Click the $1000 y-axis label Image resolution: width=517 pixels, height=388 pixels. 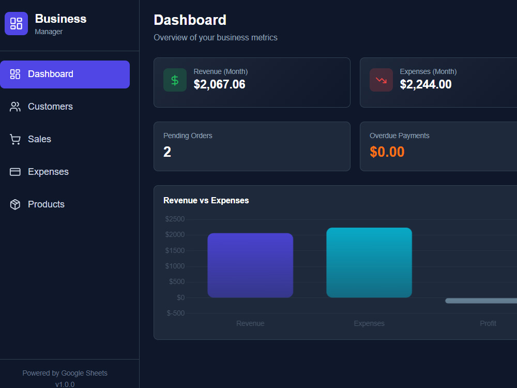tap(175, 266)
